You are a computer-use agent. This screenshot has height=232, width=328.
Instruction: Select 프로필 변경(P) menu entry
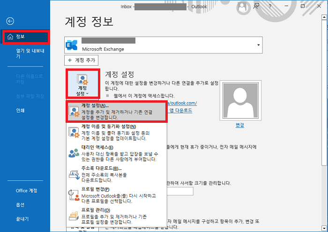click(x=117, y=195)
